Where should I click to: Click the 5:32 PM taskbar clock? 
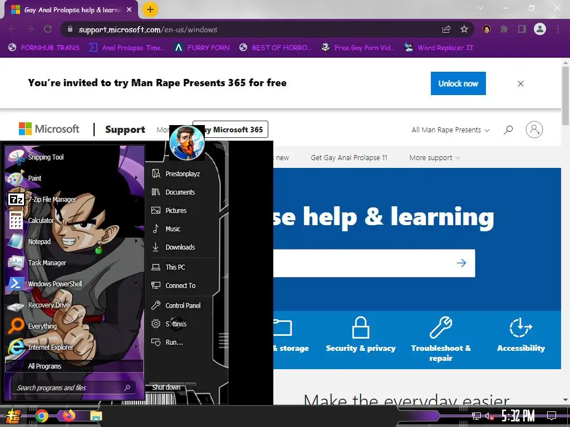tap(518, 416)
